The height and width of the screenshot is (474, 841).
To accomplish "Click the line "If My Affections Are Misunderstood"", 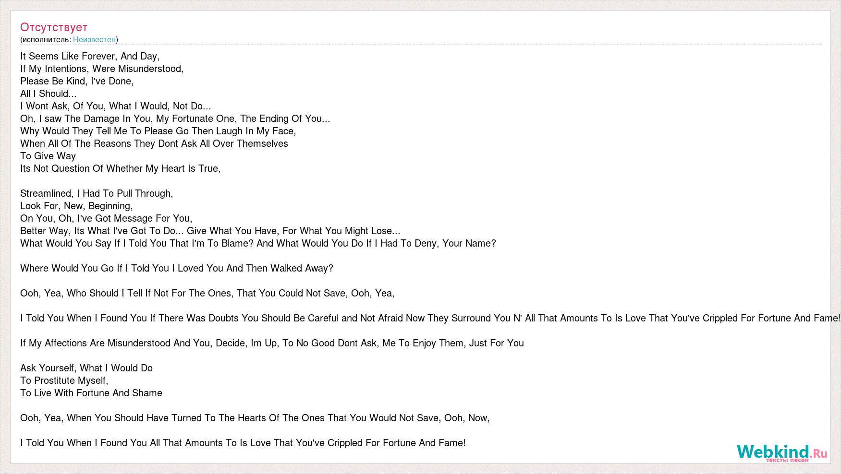I will pyautogui.click(x=272, y=343).
